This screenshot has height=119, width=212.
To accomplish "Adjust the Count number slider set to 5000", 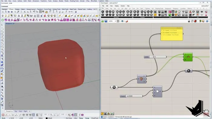I will tap(131, 96).
